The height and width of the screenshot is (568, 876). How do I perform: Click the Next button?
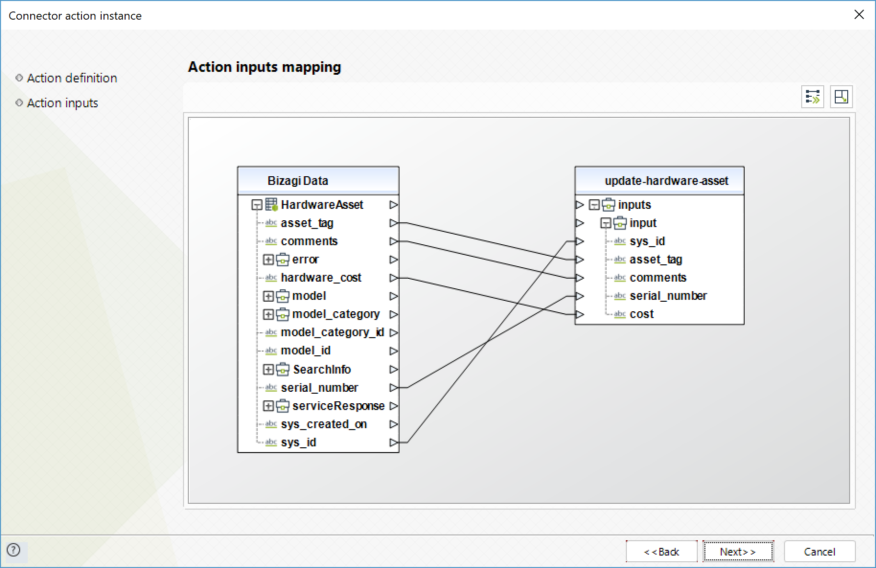738,551
